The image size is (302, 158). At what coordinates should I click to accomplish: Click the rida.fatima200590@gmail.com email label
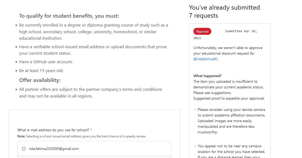(54, 149)
